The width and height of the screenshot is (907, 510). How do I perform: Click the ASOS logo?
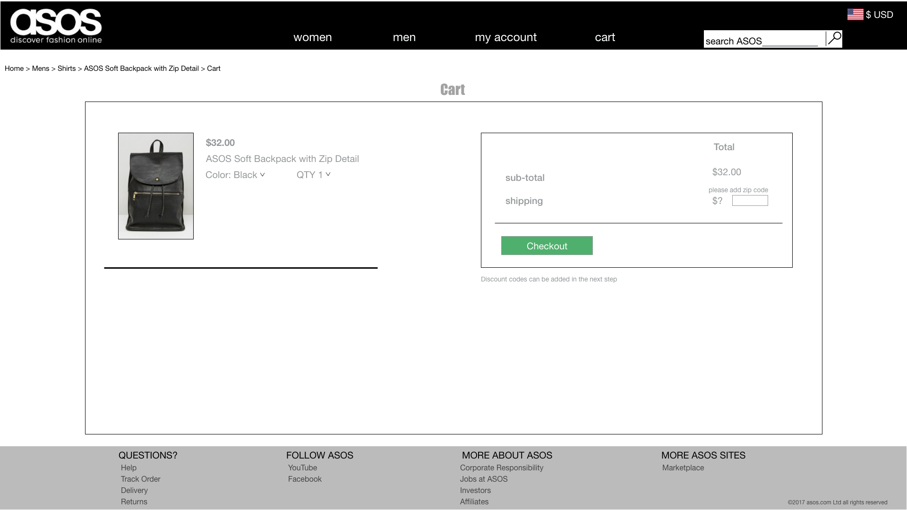click(56, 25)
